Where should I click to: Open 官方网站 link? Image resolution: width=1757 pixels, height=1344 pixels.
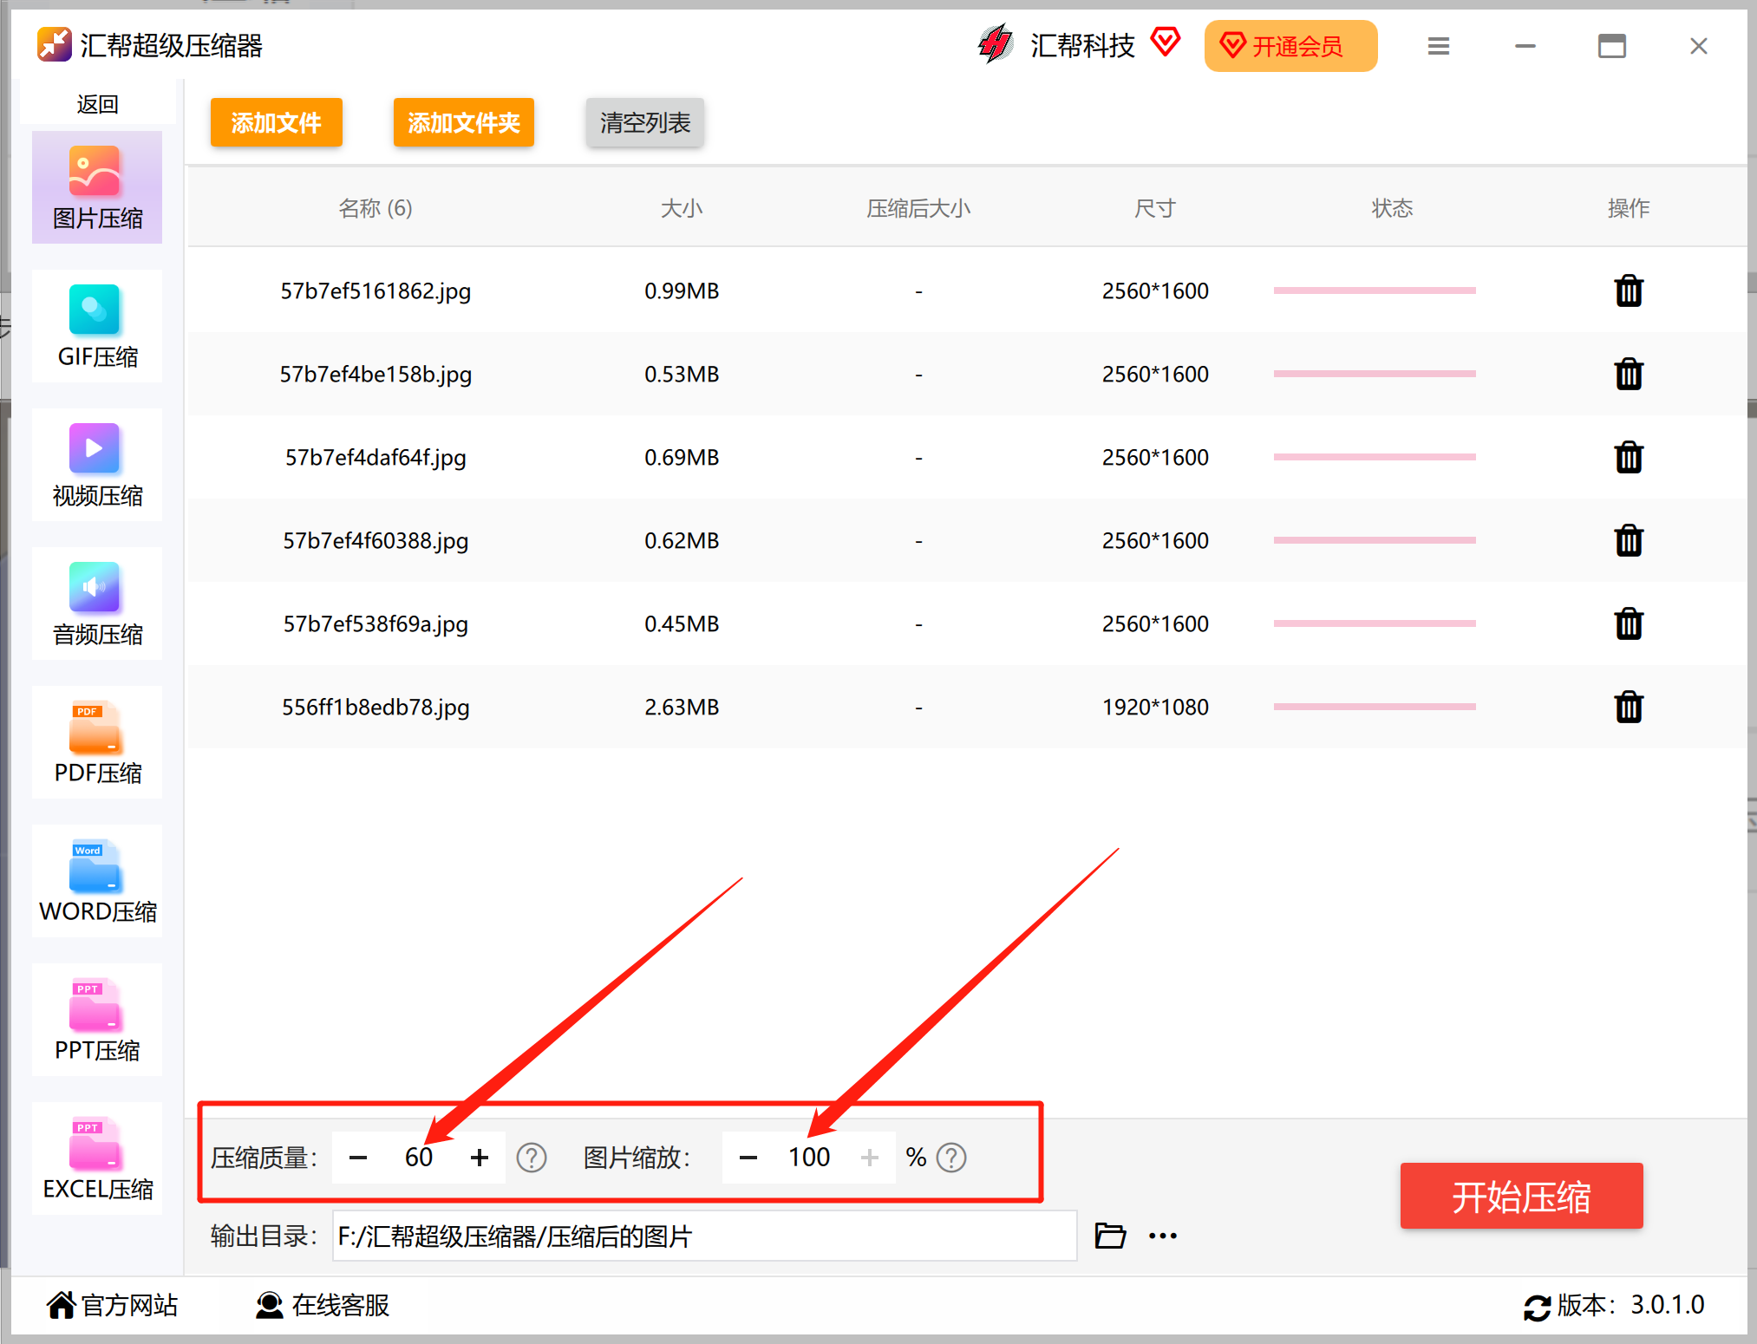113,1305
